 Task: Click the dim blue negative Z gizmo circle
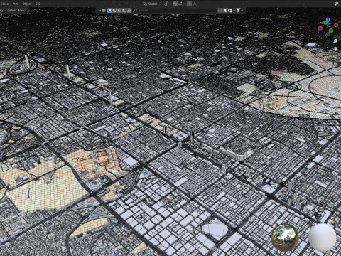328,34
